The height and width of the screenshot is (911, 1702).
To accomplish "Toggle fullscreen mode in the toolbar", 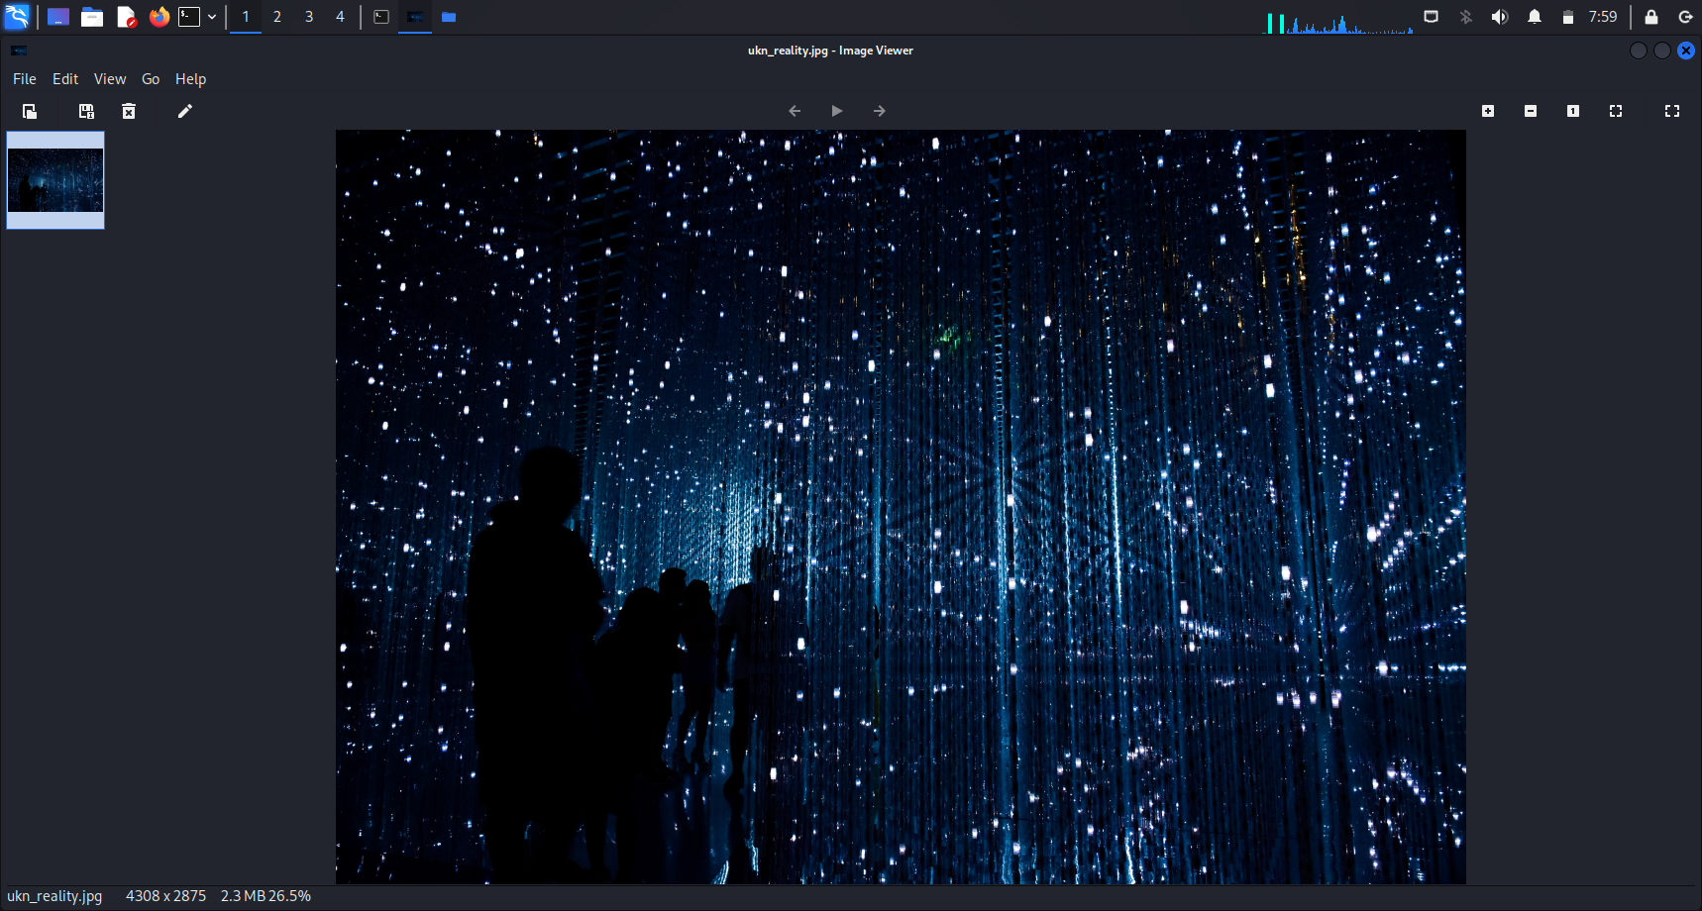I will point(1672,111).
